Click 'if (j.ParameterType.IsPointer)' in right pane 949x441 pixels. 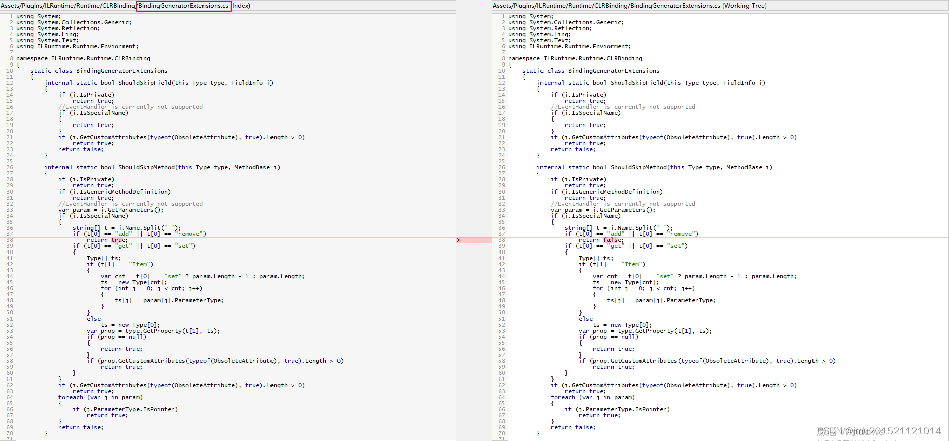pyautogui.click(x=618, y=409)
